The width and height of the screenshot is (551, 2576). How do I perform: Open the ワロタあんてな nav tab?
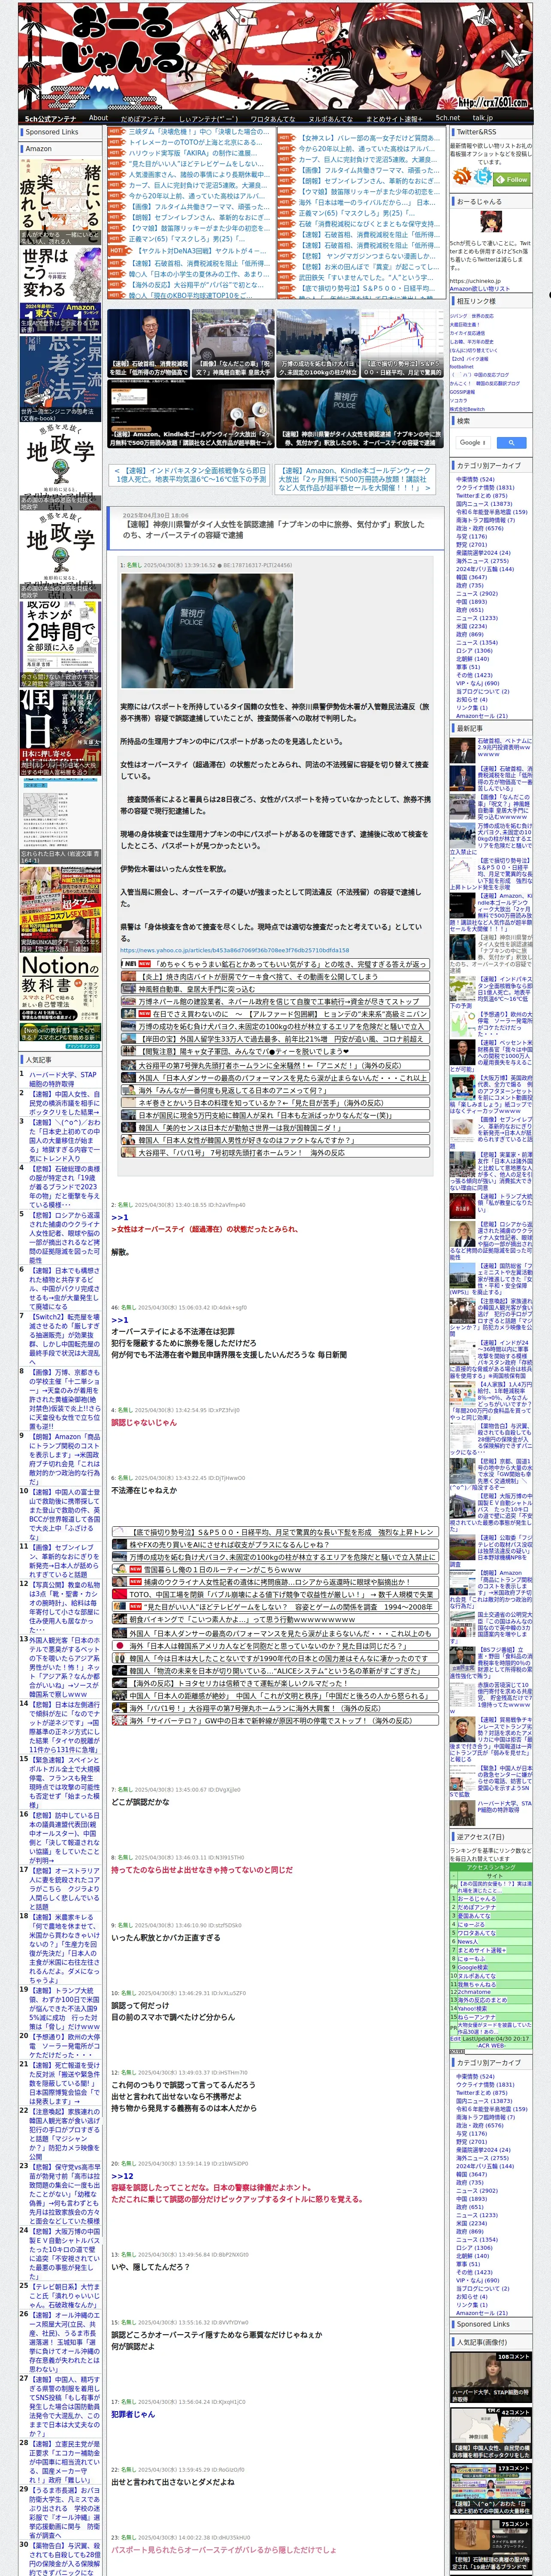coord(272,118)
